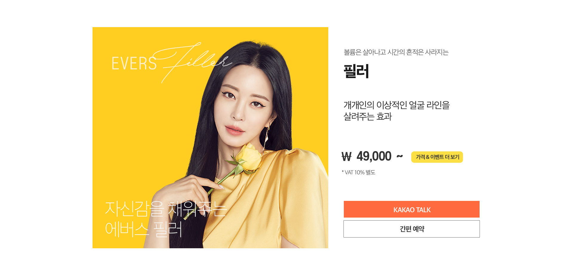Click the EVERS Filler script logo
The width and height of the screenshot is (573, 259).
tap(172, 63)
